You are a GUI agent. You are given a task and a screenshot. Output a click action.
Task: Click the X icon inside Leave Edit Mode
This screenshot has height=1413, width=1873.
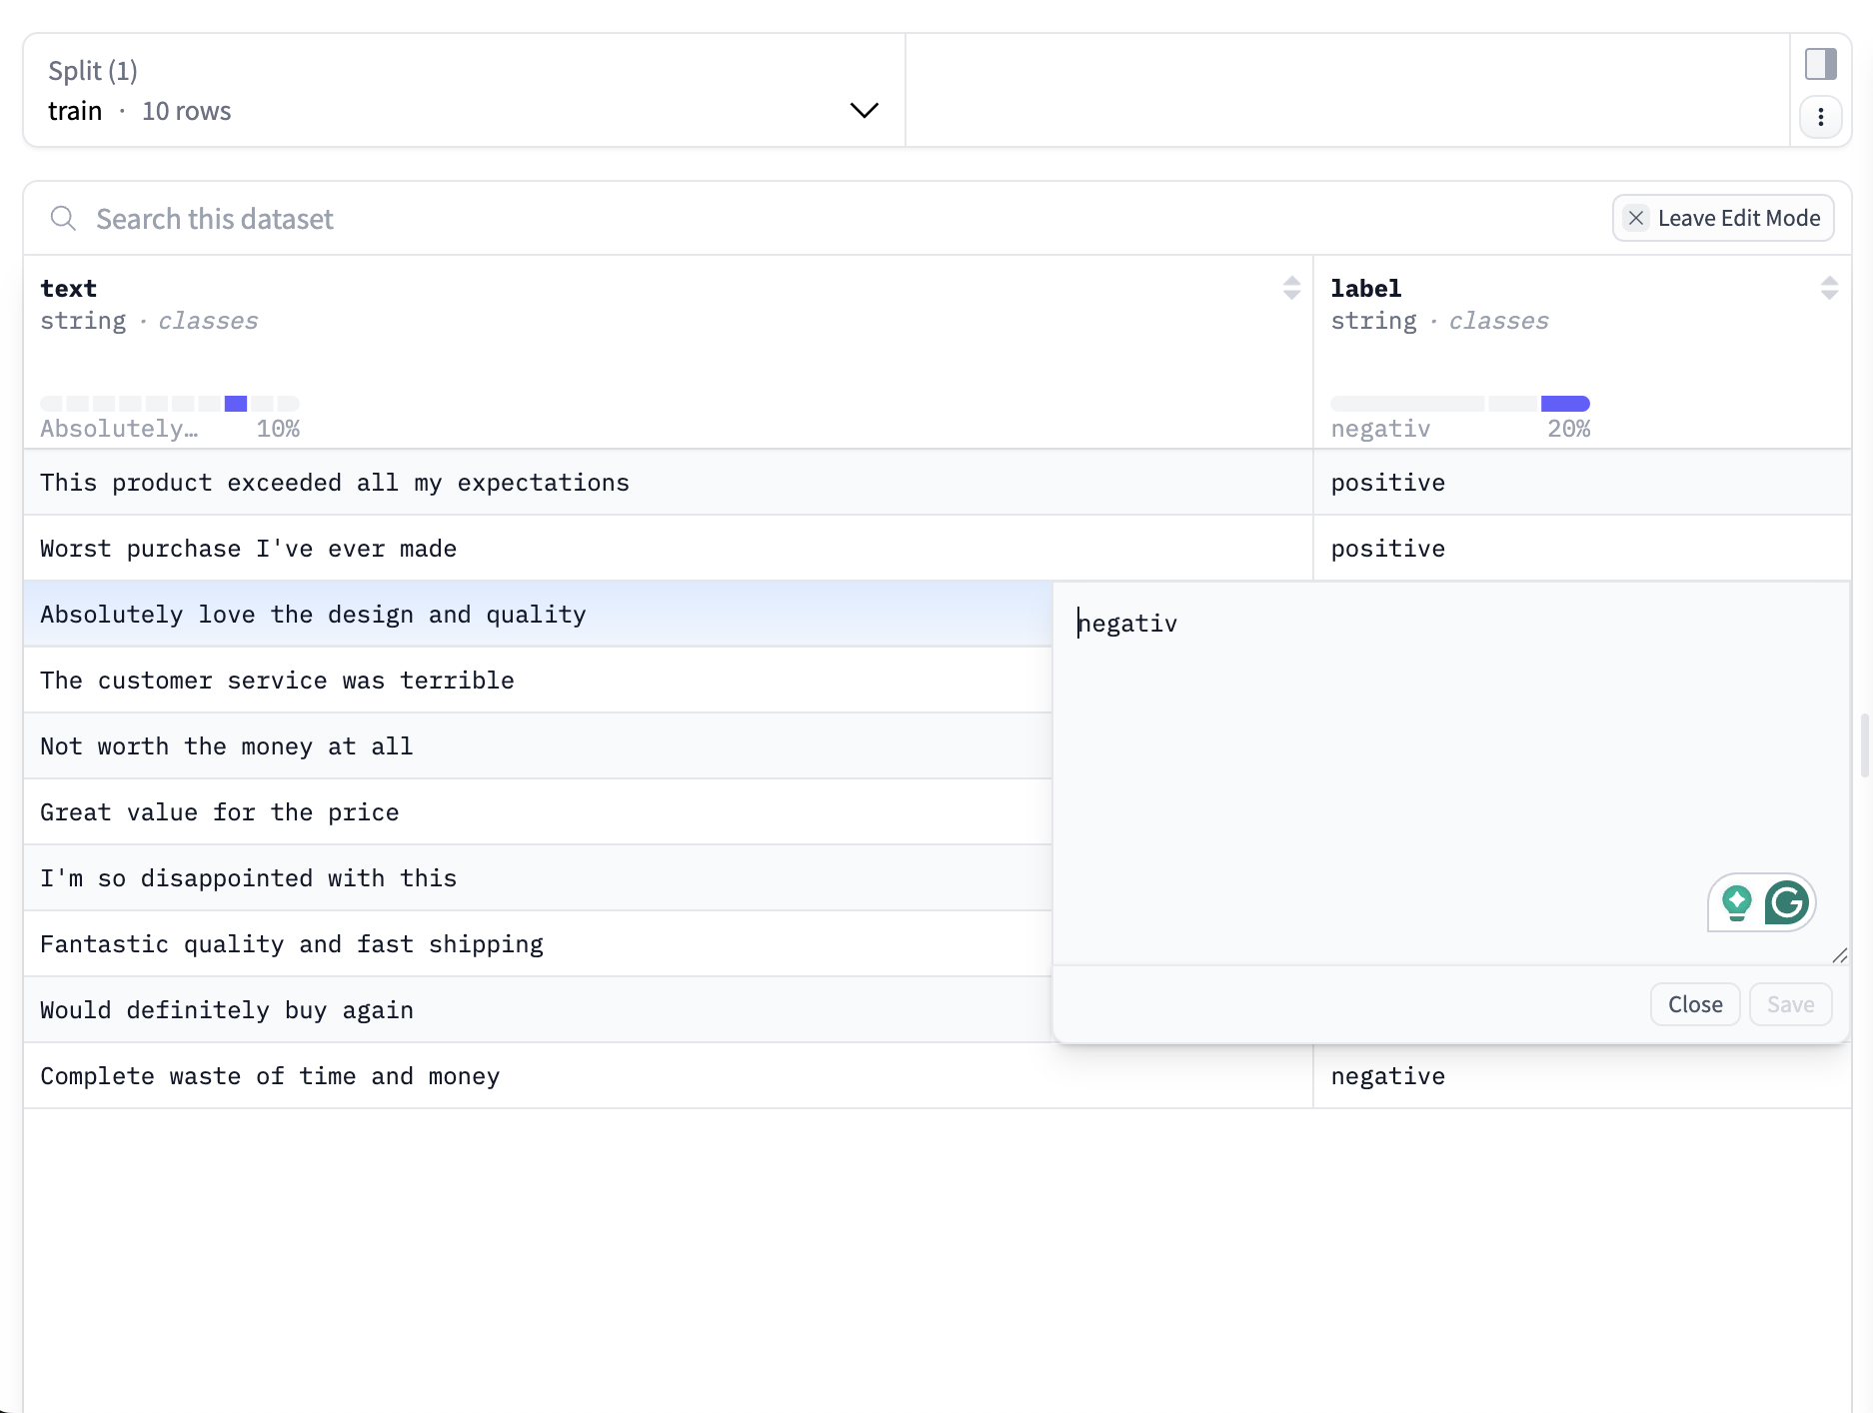1636,217
